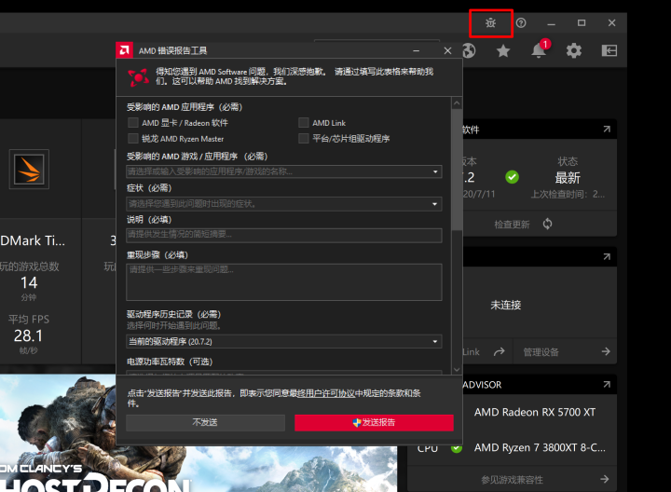Expand the AMD Link panel arrow
The width and height of the screenshot is (671, 492).
607,256
